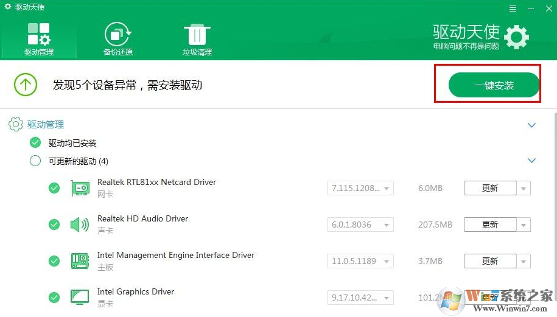Click 更新 for Realtek Netcard Driver
Viewport: 557px width, 317px height.
point(490,188)
